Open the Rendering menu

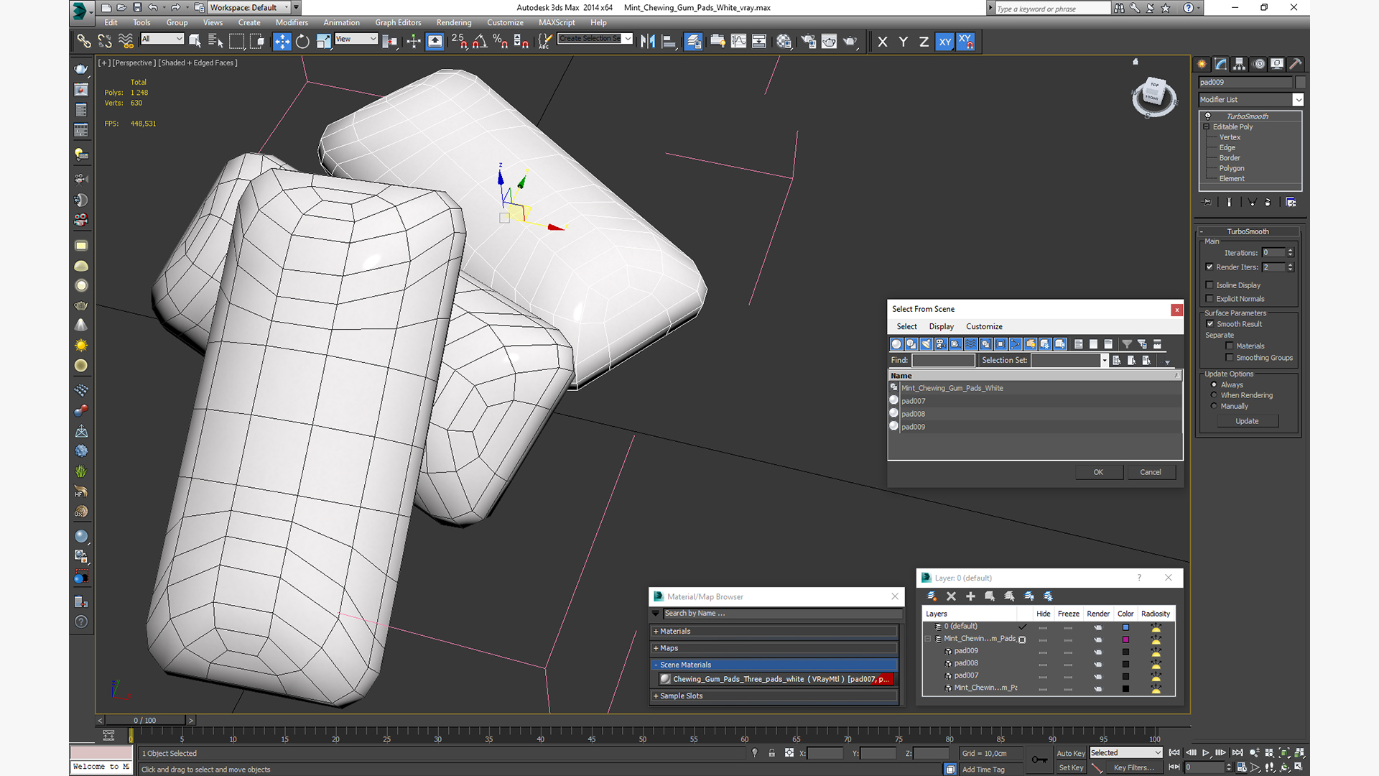[454, 23]
